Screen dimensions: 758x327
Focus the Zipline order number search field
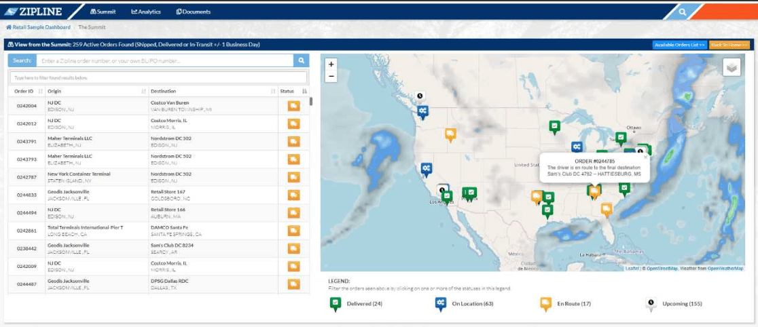click(165, 60)
